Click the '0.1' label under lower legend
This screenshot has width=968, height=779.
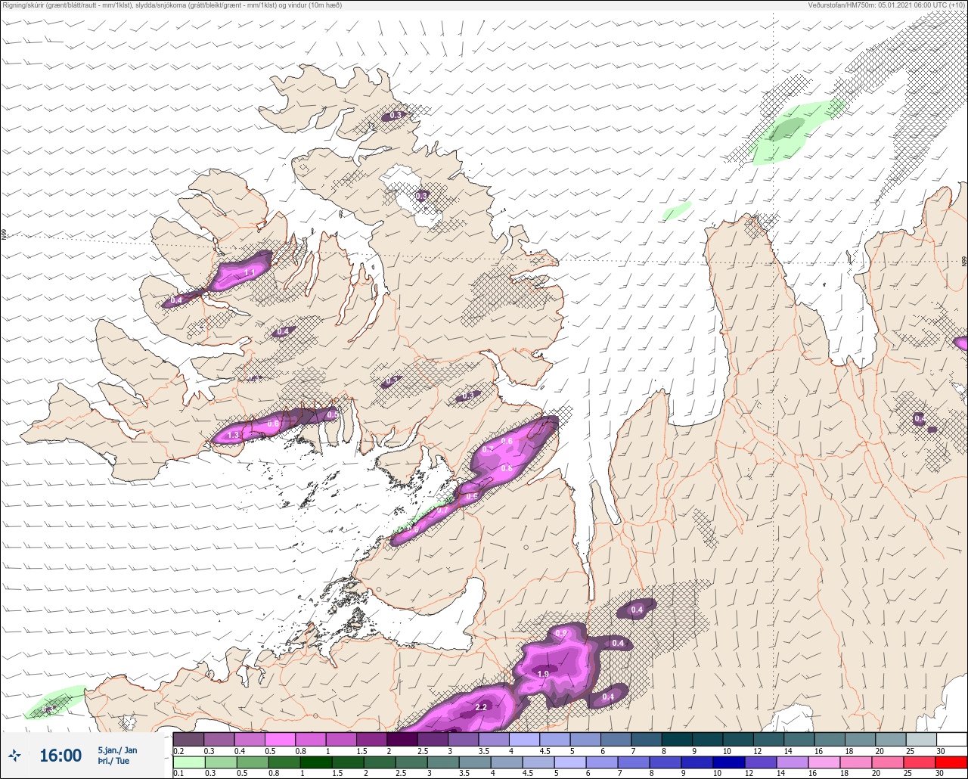(x=178, y=774)
